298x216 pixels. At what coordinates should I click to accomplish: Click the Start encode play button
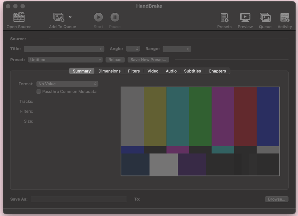98,17
